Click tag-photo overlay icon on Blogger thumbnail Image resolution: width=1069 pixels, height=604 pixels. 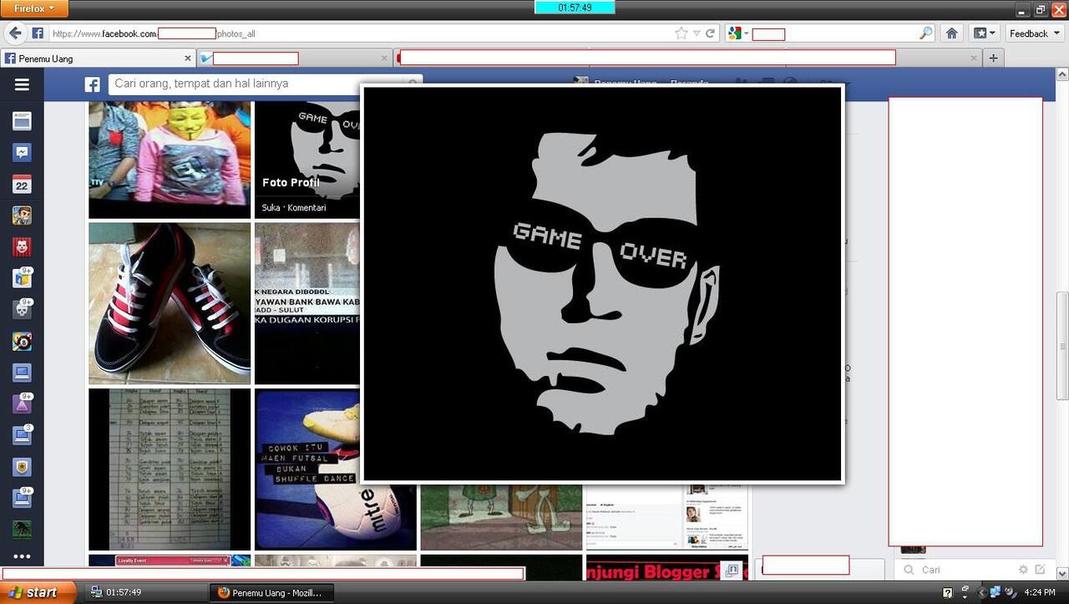tap(732, 570)
